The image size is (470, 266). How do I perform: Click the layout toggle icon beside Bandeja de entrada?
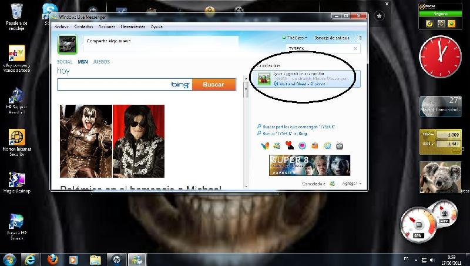coord(360,38)
